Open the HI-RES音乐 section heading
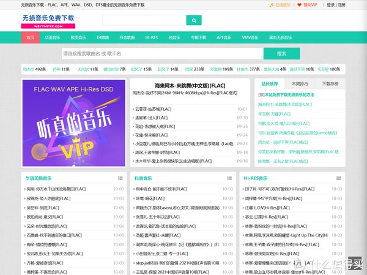The image size is (367, 275). (255, 178)
